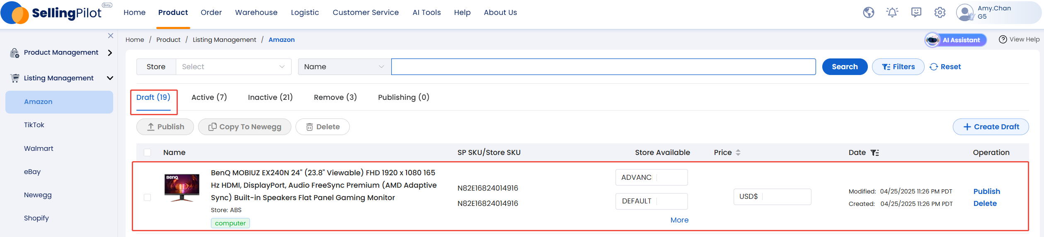Select Newegg in the sidebar
Image resolution: width=1044 pixels, height=237 pixels.
click(38, 195)
